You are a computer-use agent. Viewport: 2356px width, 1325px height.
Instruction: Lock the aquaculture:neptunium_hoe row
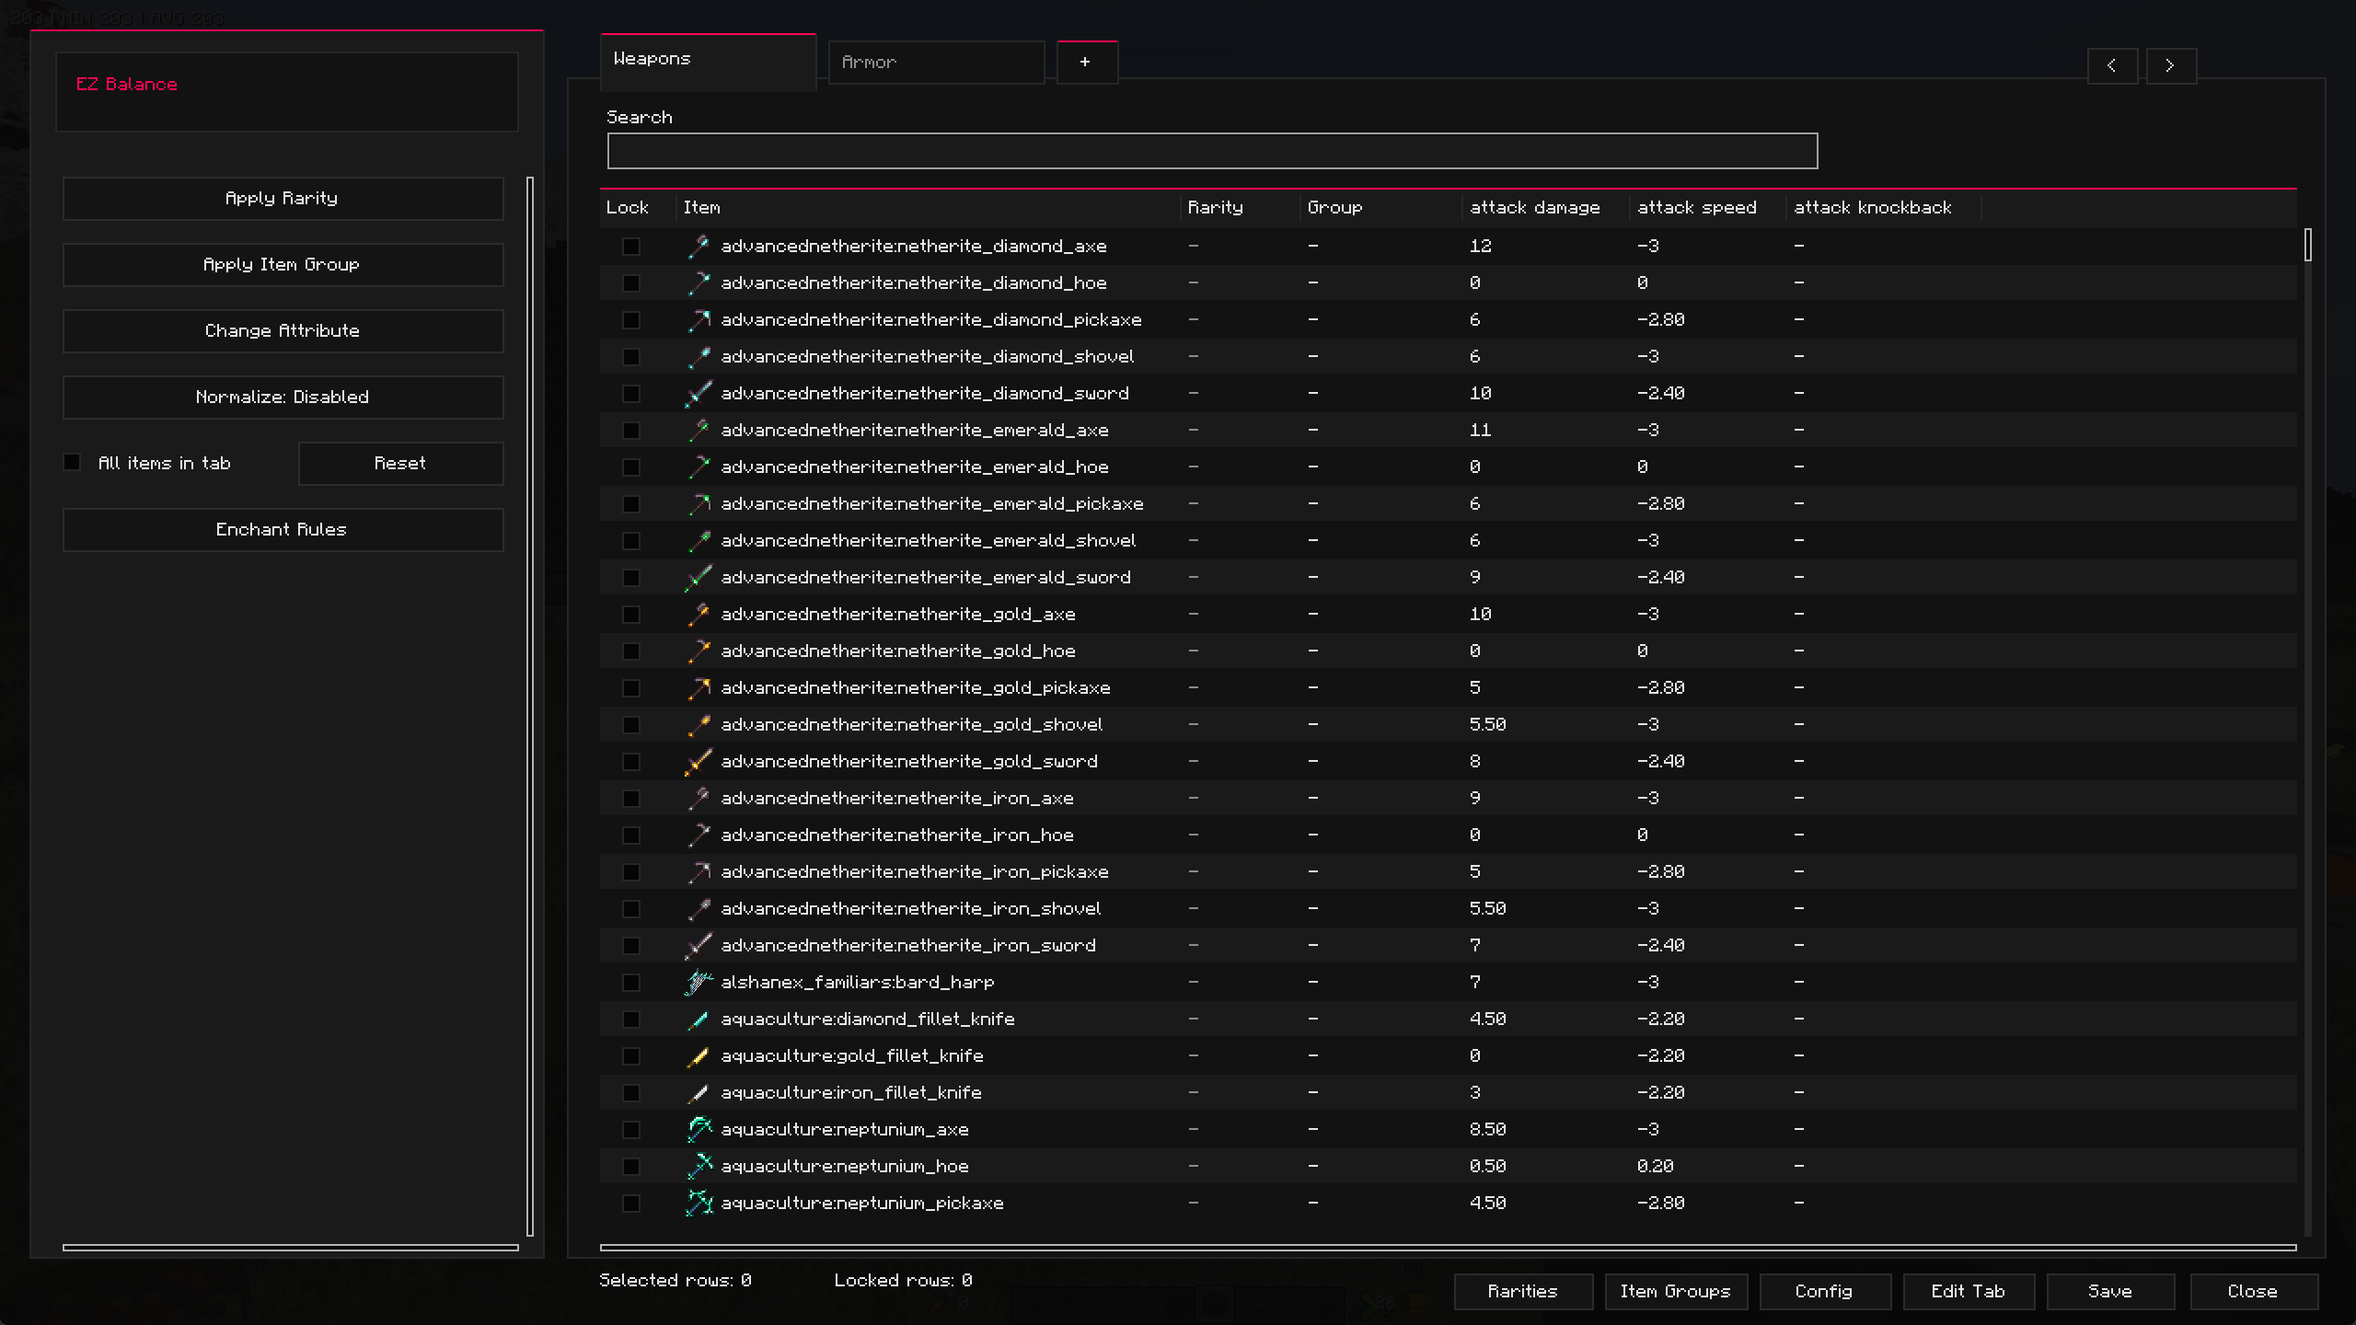[630, 1166]
